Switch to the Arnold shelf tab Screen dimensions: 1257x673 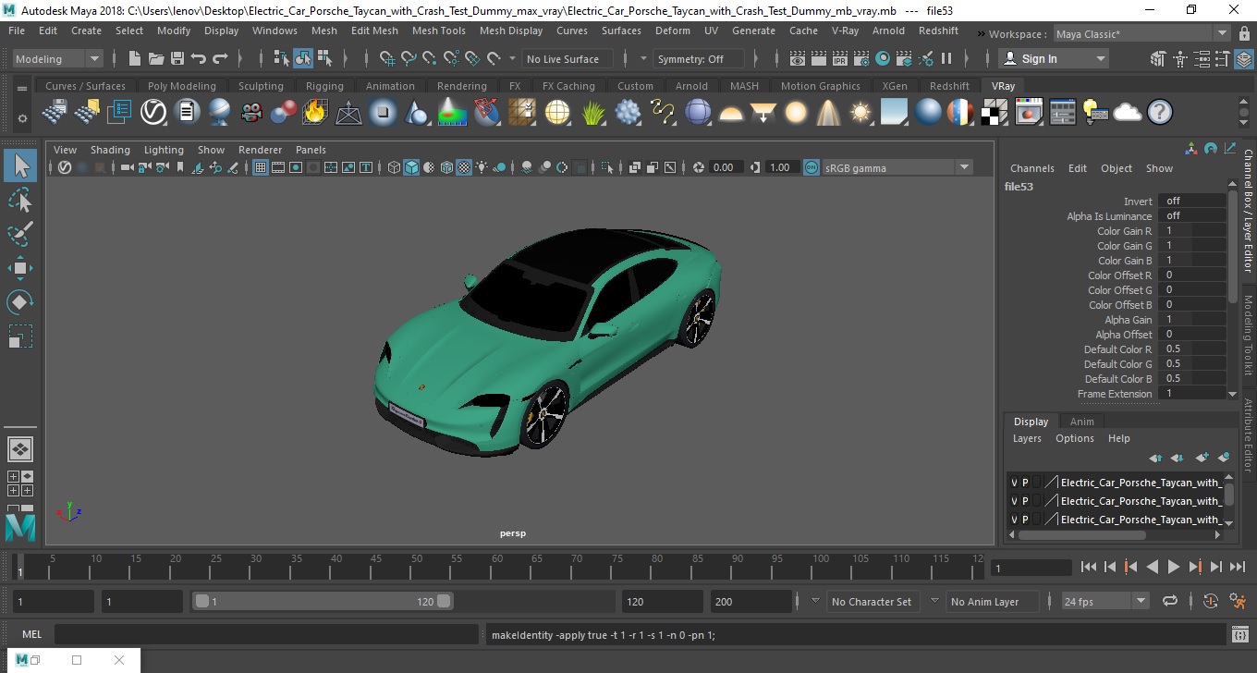[691, 86]
